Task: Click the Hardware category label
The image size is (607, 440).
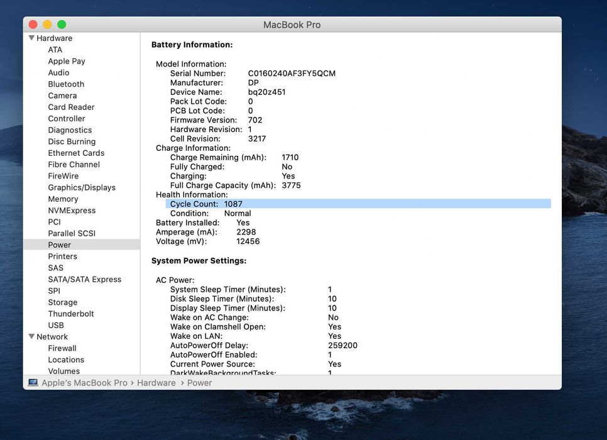Action: pos(54,38)
